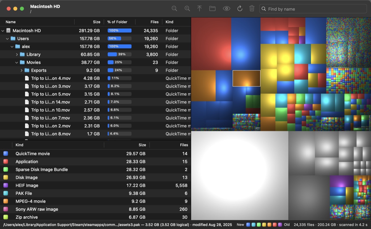Collapse the Macintosh HD tree row
Viewport: 371px width, 229px height.
pyautogui.click(x=3, y=31)
